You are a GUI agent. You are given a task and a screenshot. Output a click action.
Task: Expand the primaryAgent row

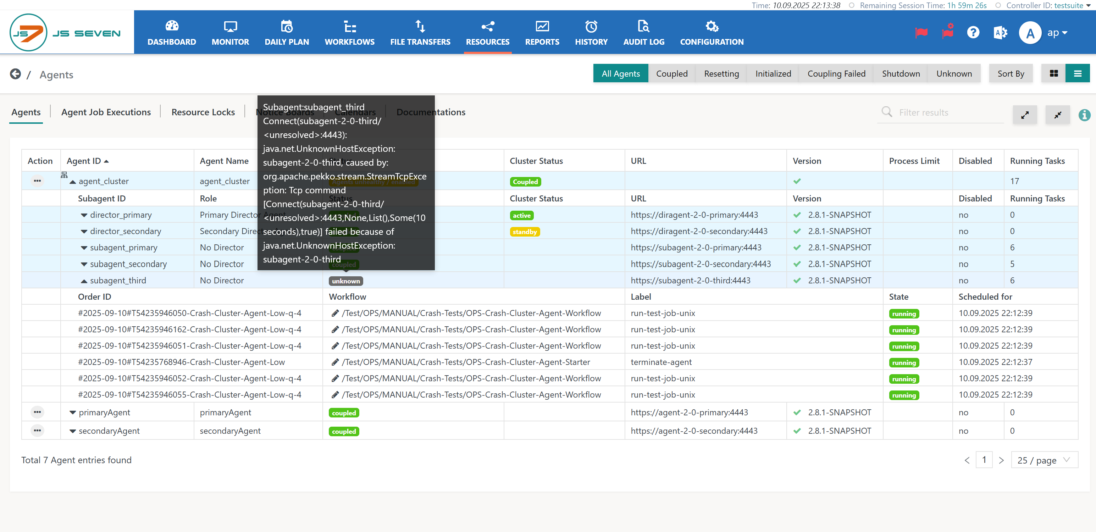pyautogui.click(x=73, y=412)
